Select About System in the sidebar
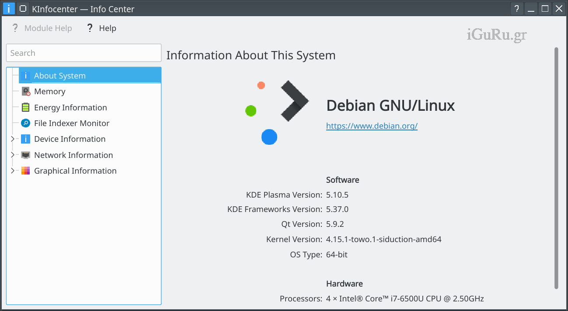Image resolution: width=568 pixels, height=311 pixels. click(90, 75)
